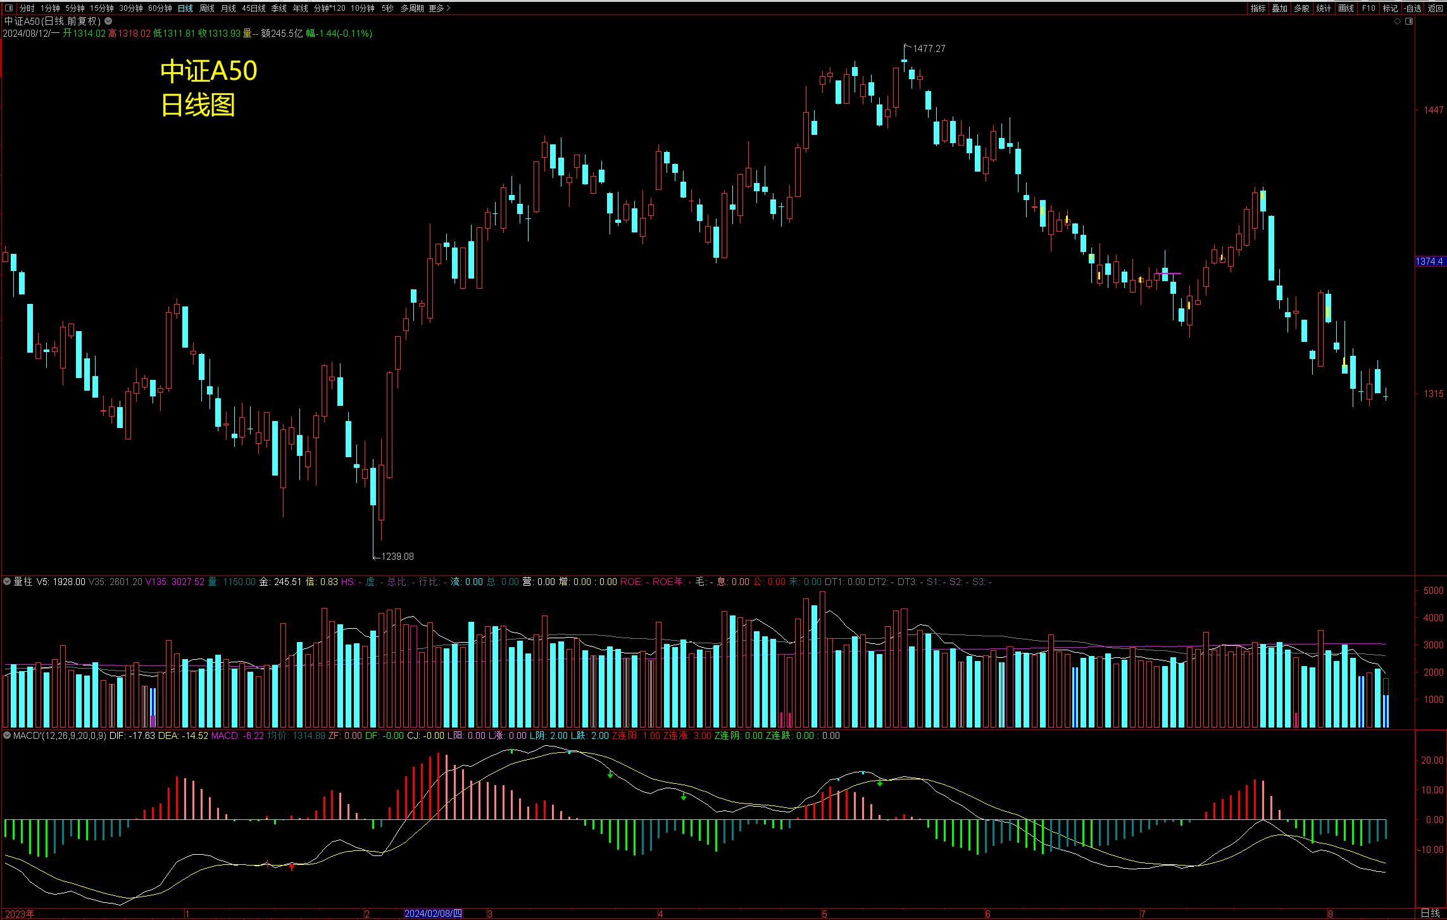
Task: Click the 叠加 overlay button
Action: point(1280,8)
